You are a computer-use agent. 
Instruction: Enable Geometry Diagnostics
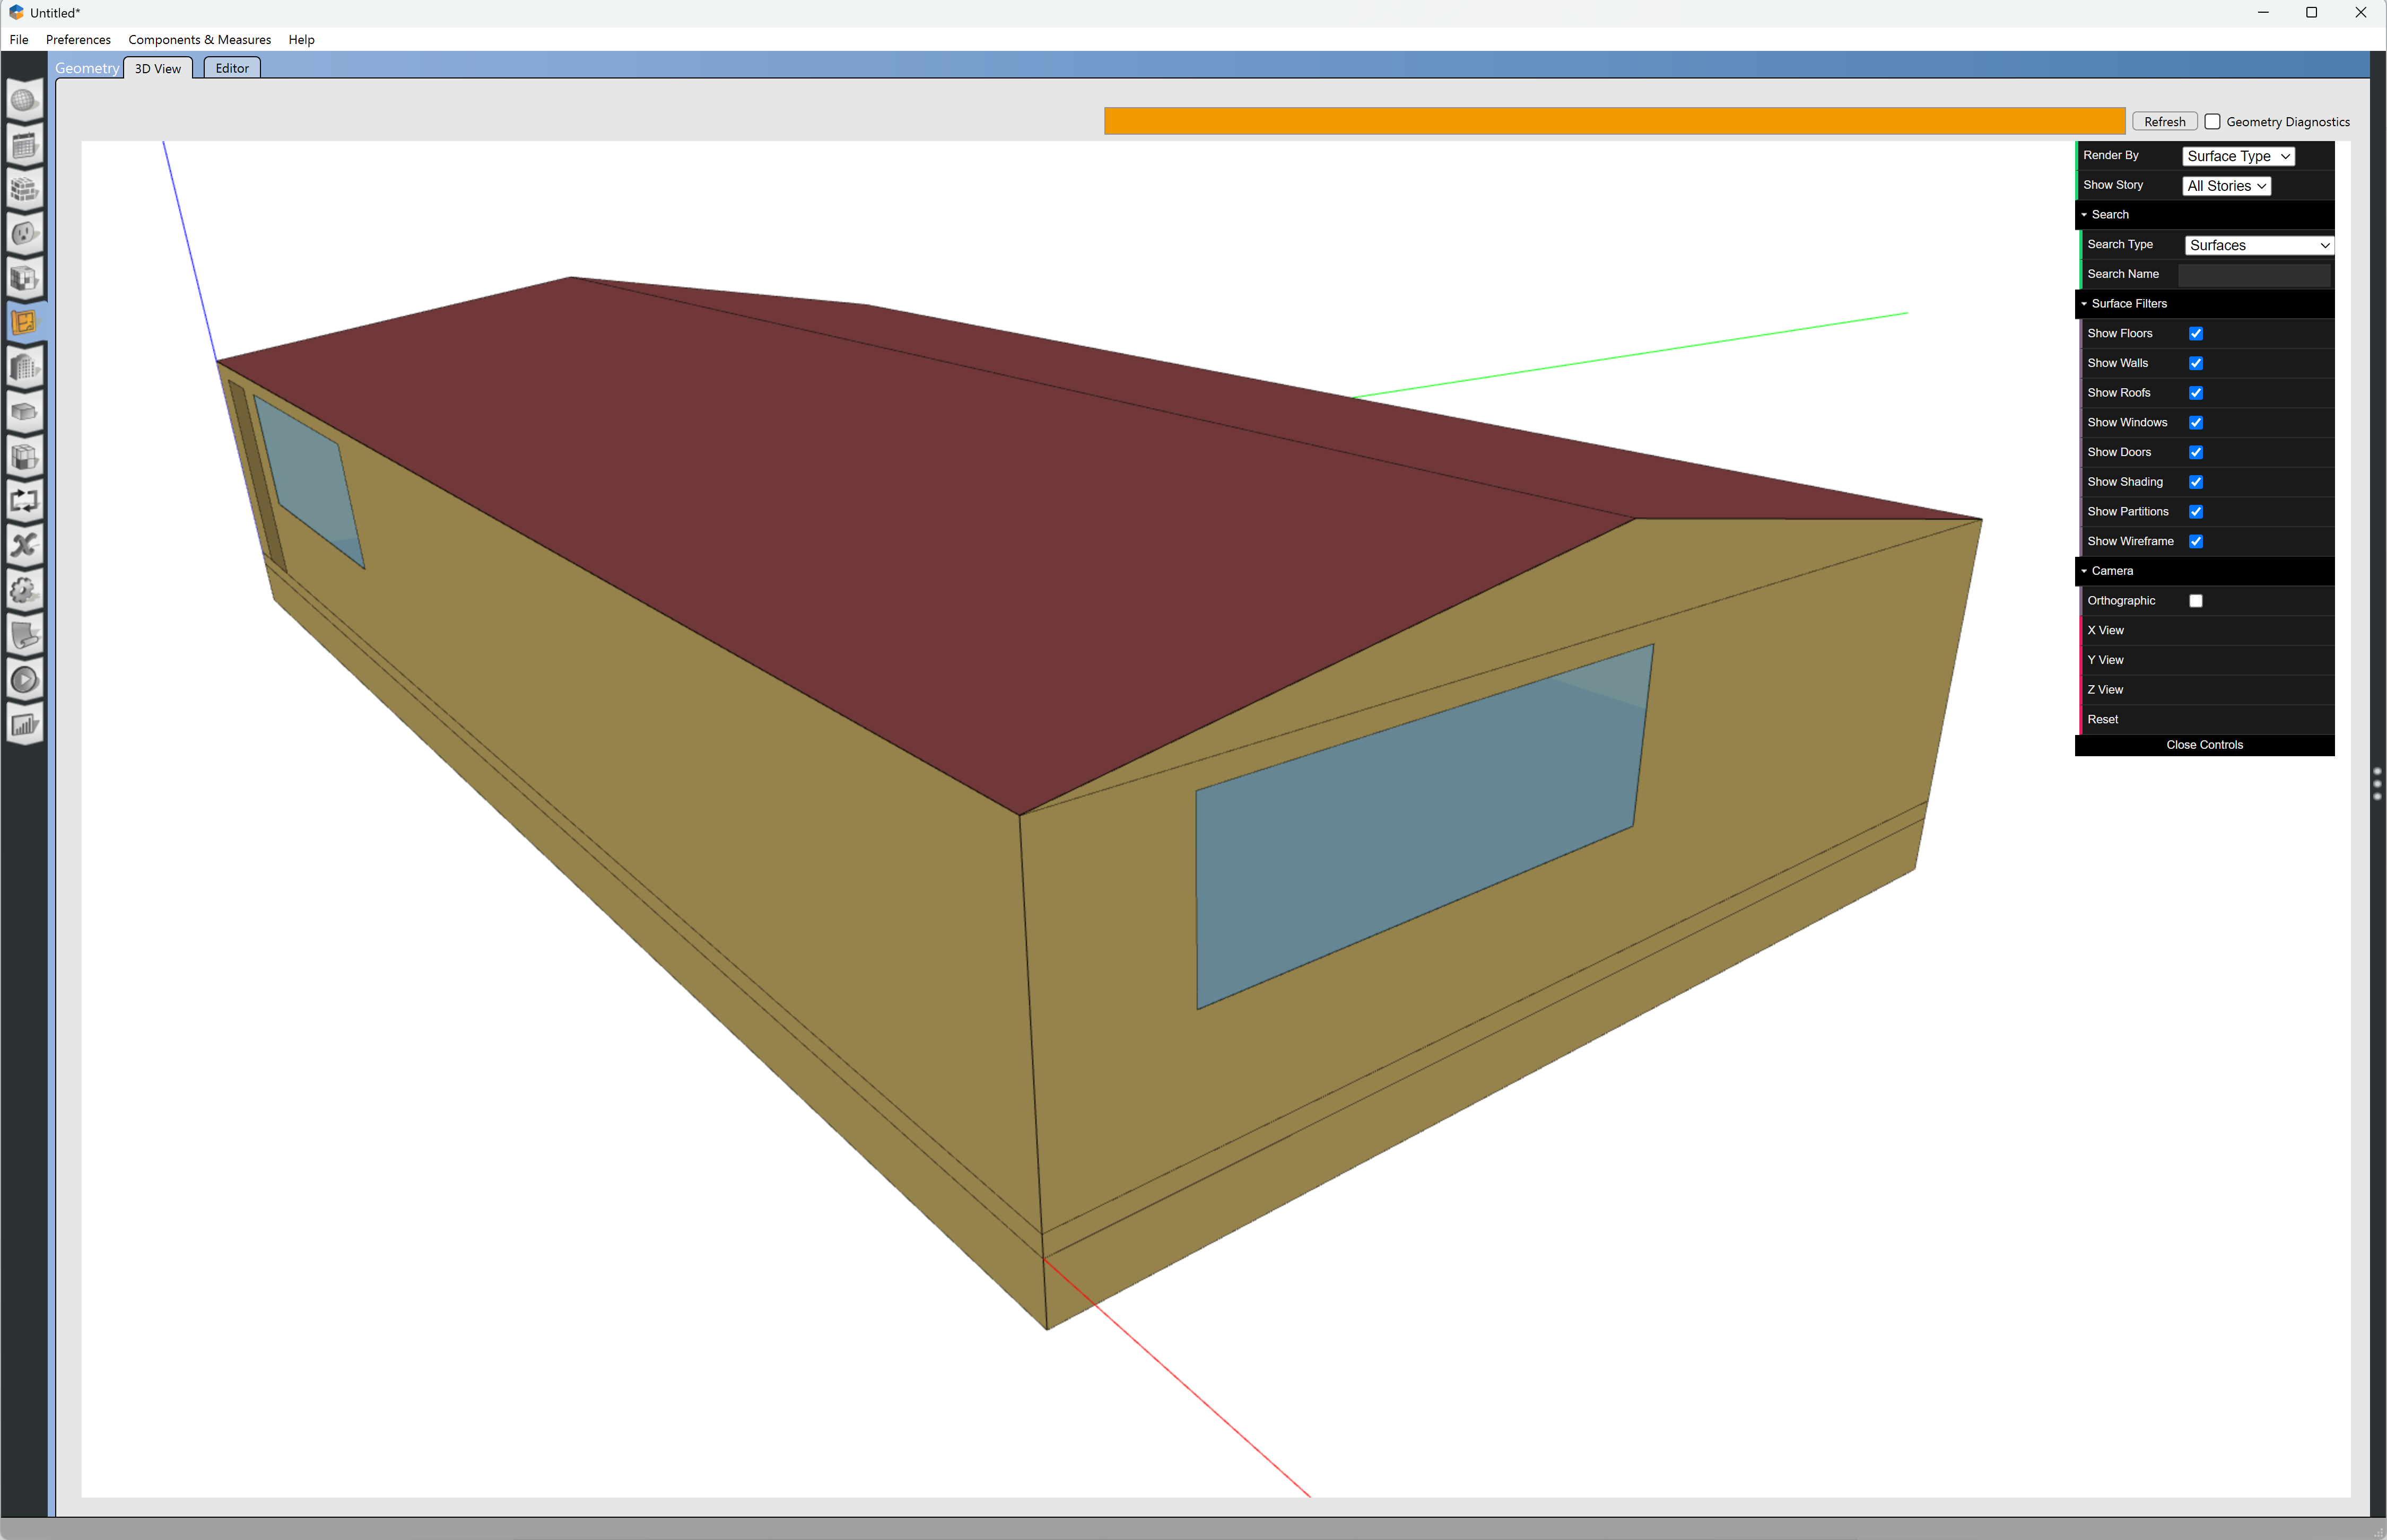2211,121
